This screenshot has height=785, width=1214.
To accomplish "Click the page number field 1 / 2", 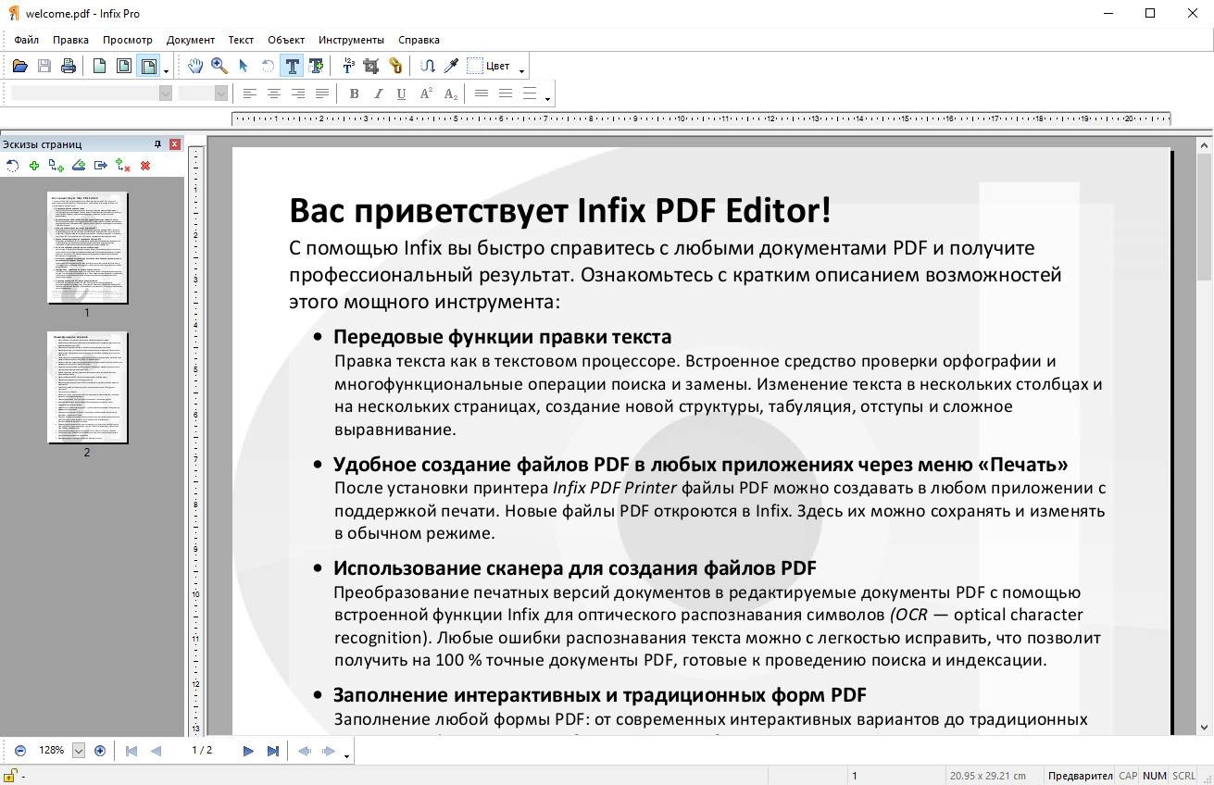I will [202, 750].
